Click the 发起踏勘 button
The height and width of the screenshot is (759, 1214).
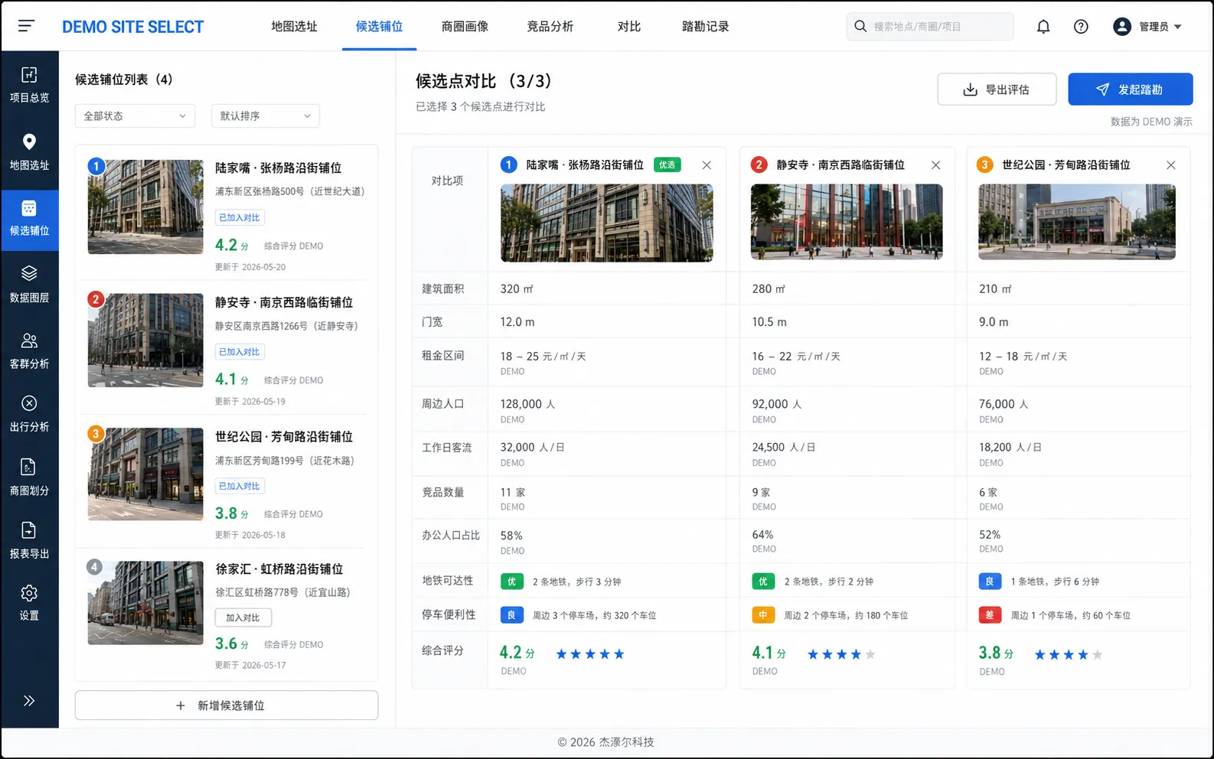[x=1130, y=90]
